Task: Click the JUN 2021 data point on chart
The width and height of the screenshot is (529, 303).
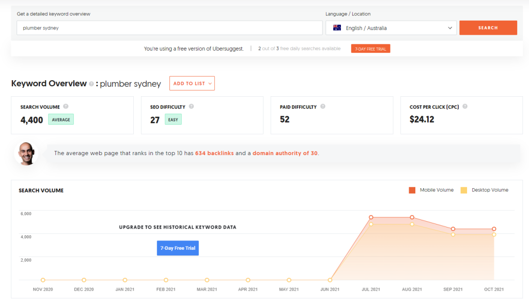Action: point(330,280)
